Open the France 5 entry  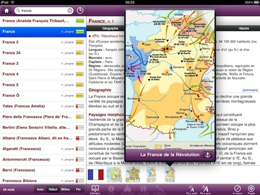coord(43,85)
